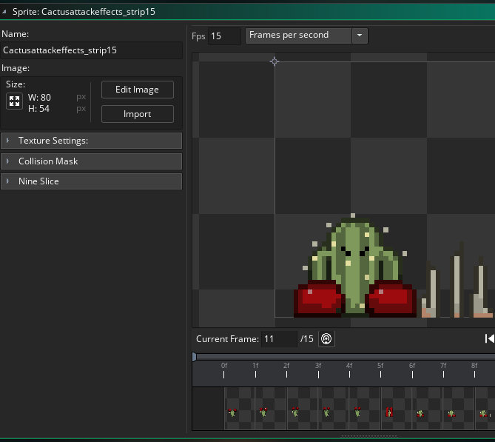Click the resize sprite icon beside Size
This screenshot has width=495, height=442.
tap(14, 101)
